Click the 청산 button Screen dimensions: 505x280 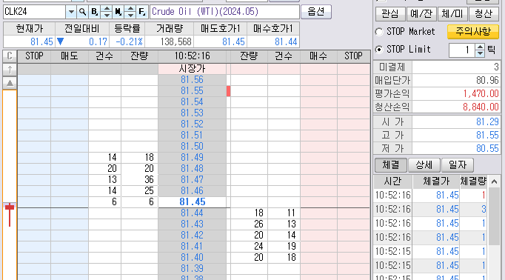point(484,13)
